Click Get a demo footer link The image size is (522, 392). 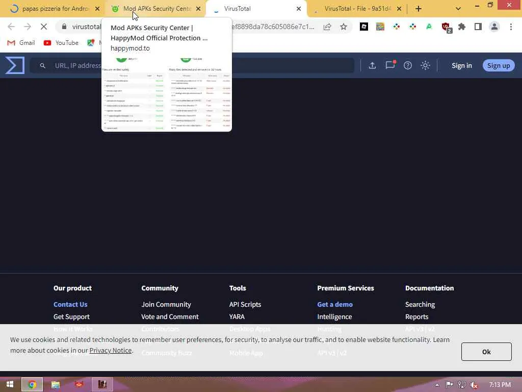tap(335, 304)
